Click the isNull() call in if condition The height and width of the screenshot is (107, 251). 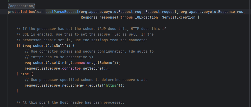(60, 46)
